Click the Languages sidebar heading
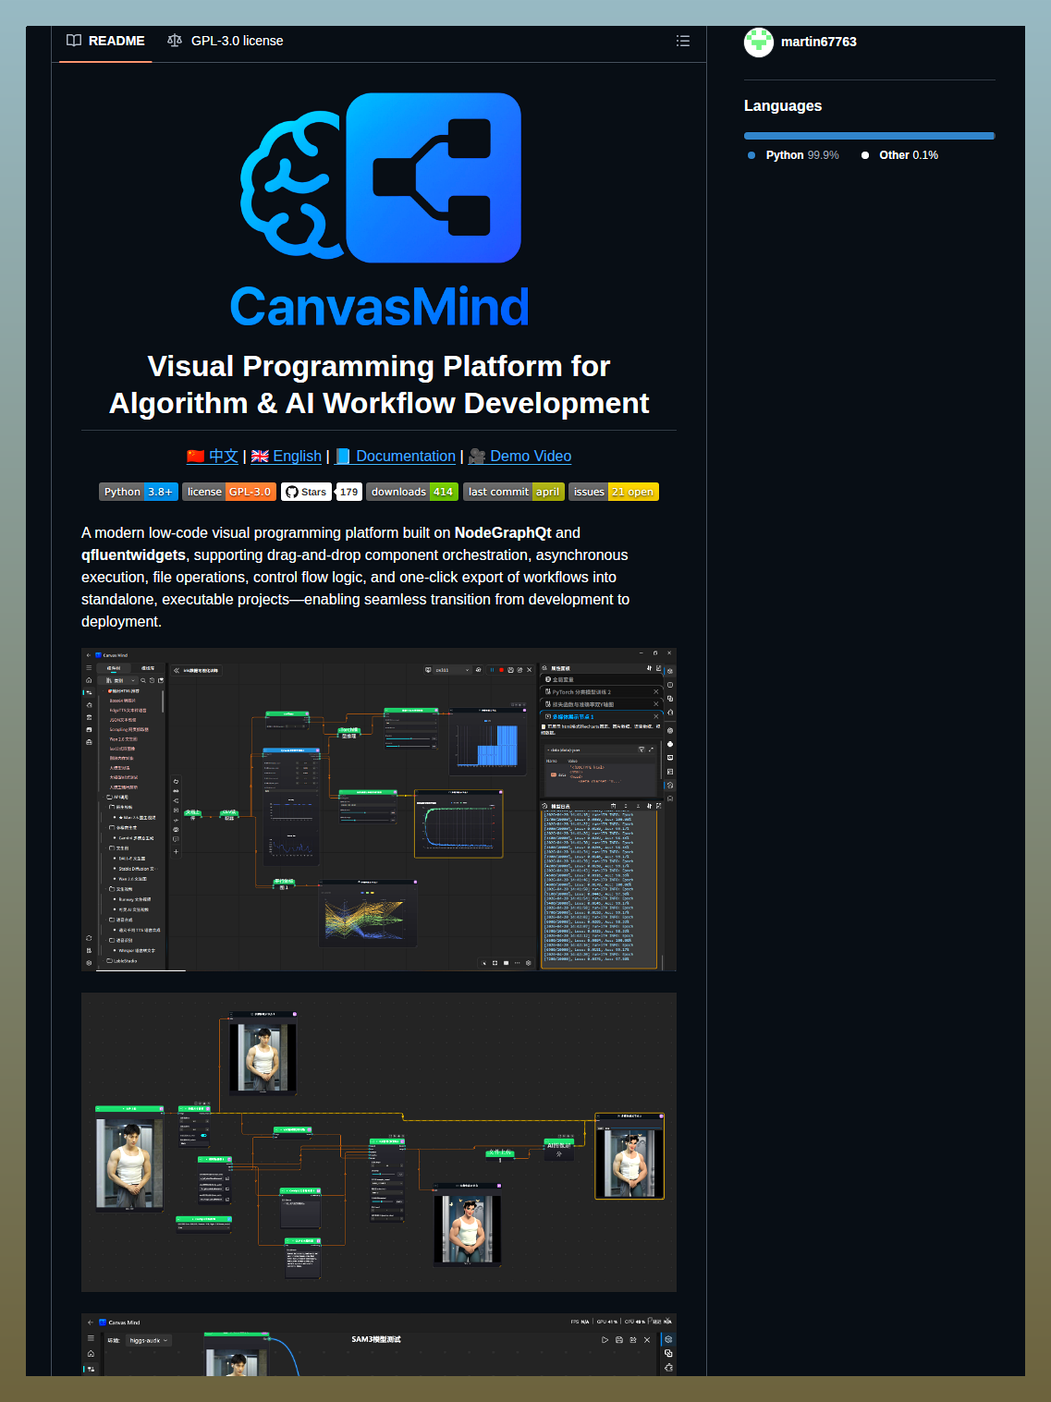This screenshot has width=1051, height=1402. click(783, 105)
